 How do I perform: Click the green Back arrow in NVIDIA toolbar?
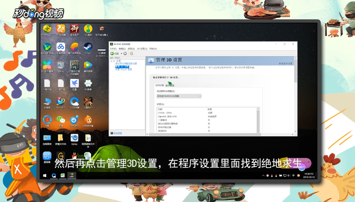pyautogui.click(x=112, y=53)
